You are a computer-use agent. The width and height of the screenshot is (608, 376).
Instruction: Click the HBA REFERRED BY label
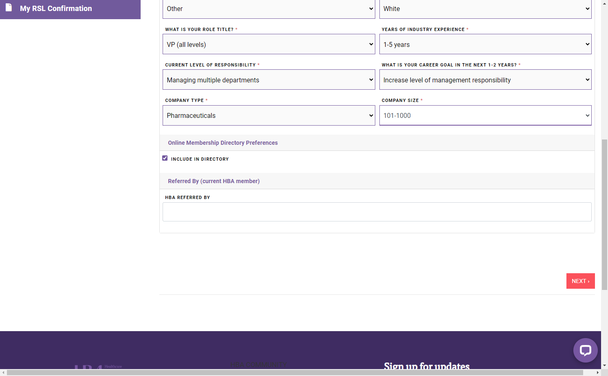coord(187,197)
